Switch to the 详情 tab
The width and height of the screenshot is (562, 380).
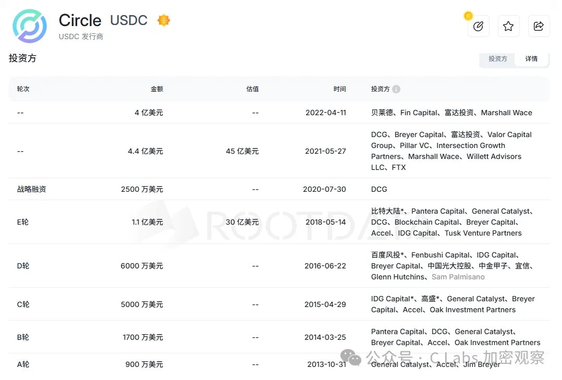[x=531, y=59]
